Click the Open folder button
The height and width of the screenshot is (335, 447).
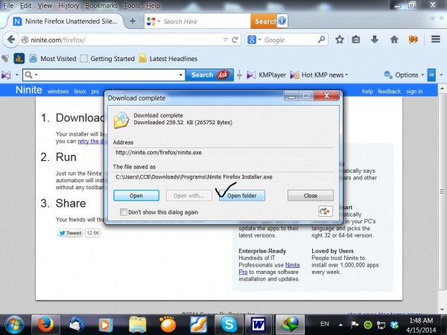(x=241, y=195)
